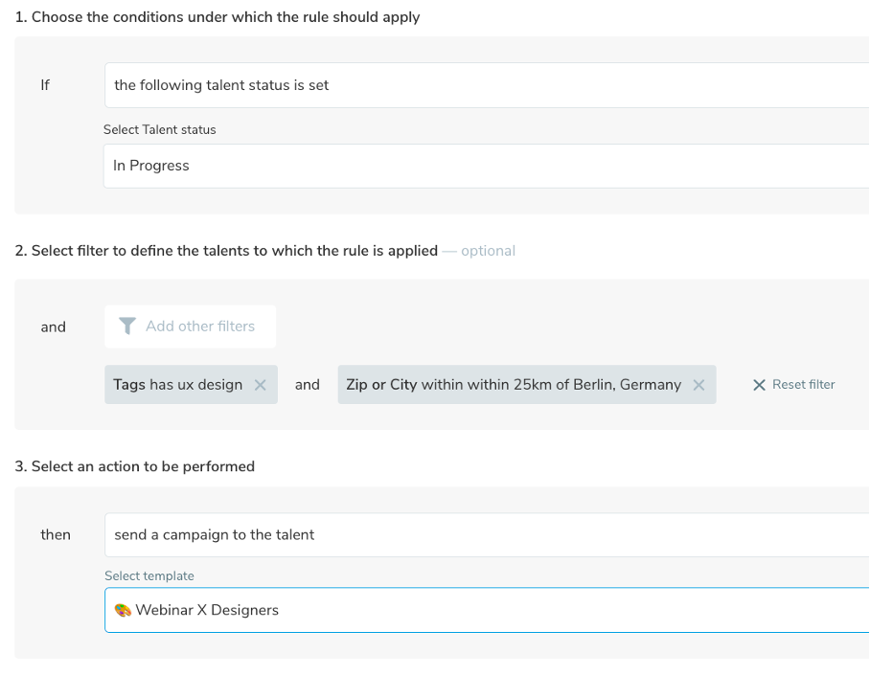The height and width of the screenshot is (676, 870).
Task: Click the Add other filters text
Action: 200,327
